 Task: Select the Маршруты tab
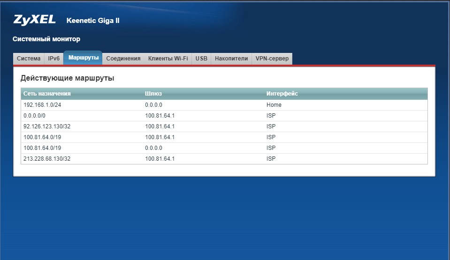click(x=83, y=58)
